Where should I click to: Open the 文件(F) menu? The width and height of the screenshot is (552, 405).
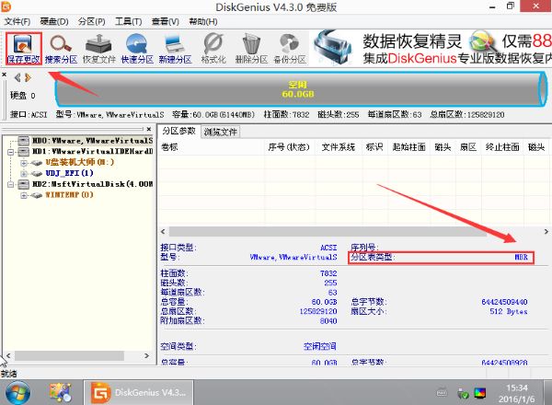tap(17, 21)
